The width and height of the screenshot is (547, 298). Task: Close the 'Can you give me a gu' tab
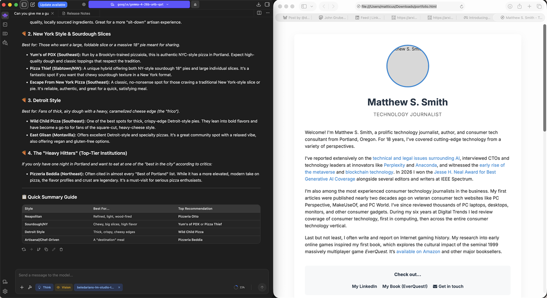point(53,13)
